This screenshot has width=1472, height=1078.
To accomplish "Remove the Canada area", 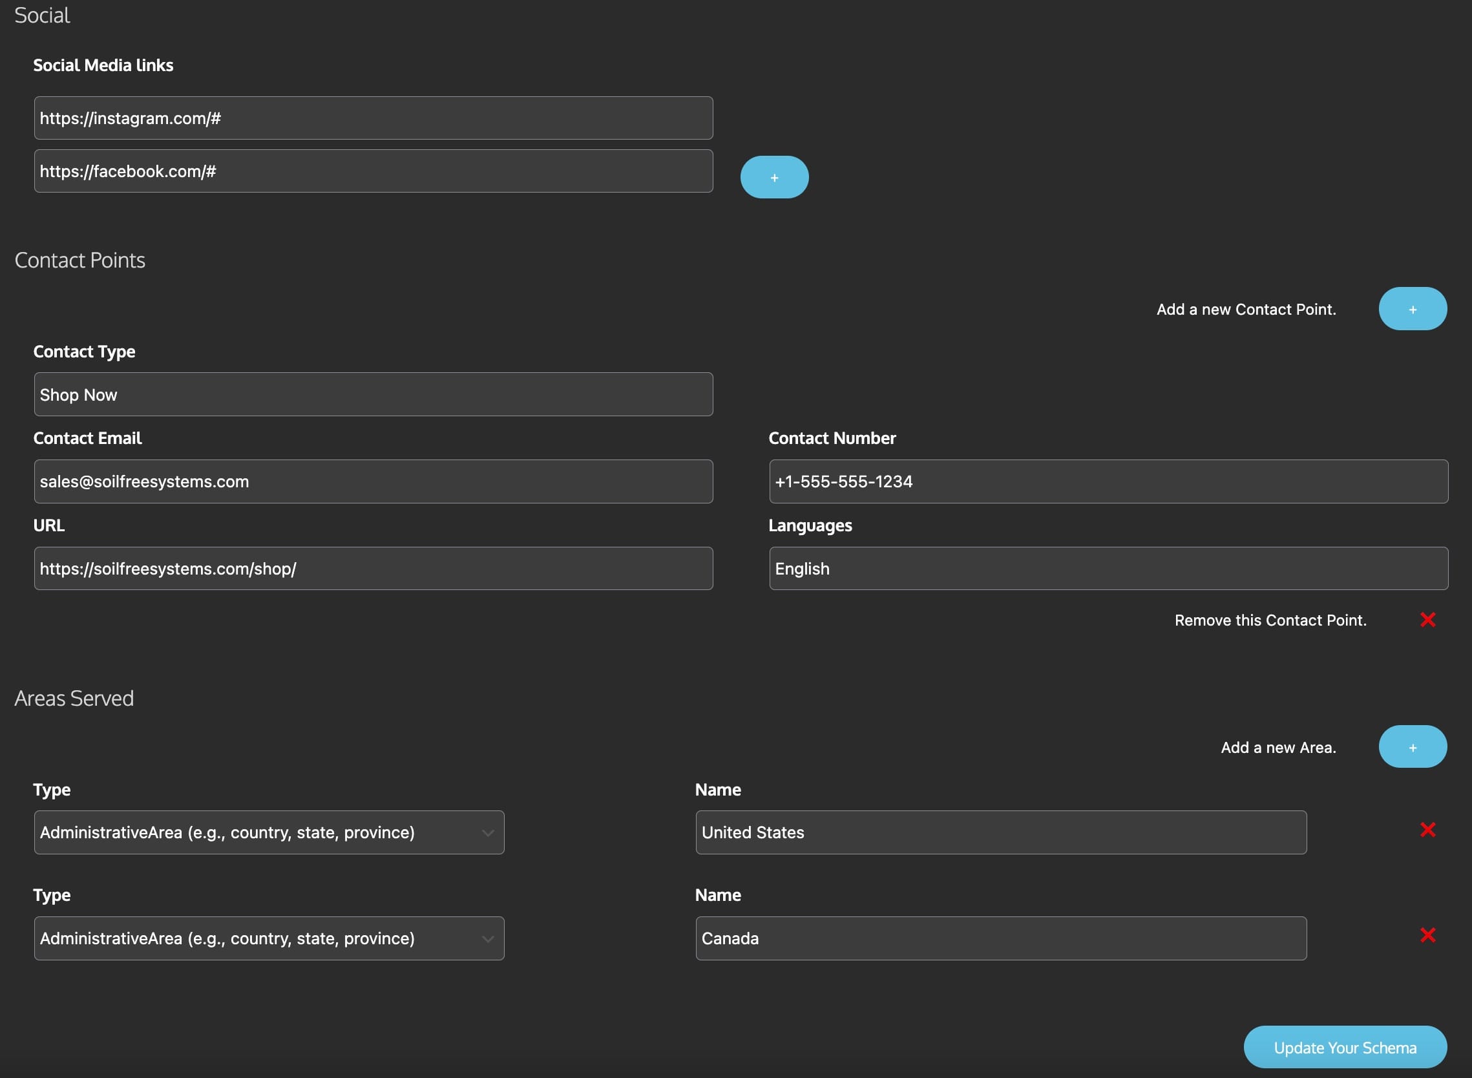I will (x=1428, y=935).
